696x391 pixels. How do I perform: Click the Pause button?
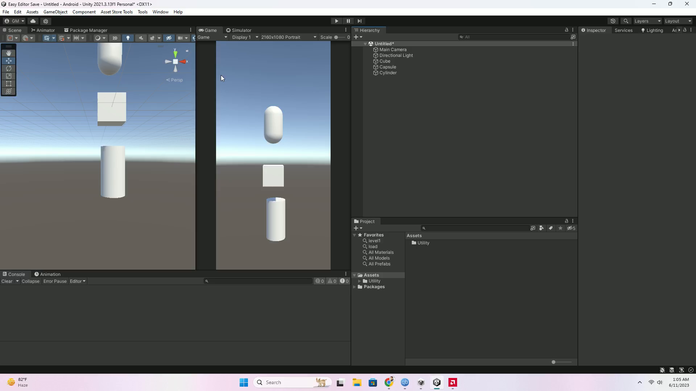348,21
